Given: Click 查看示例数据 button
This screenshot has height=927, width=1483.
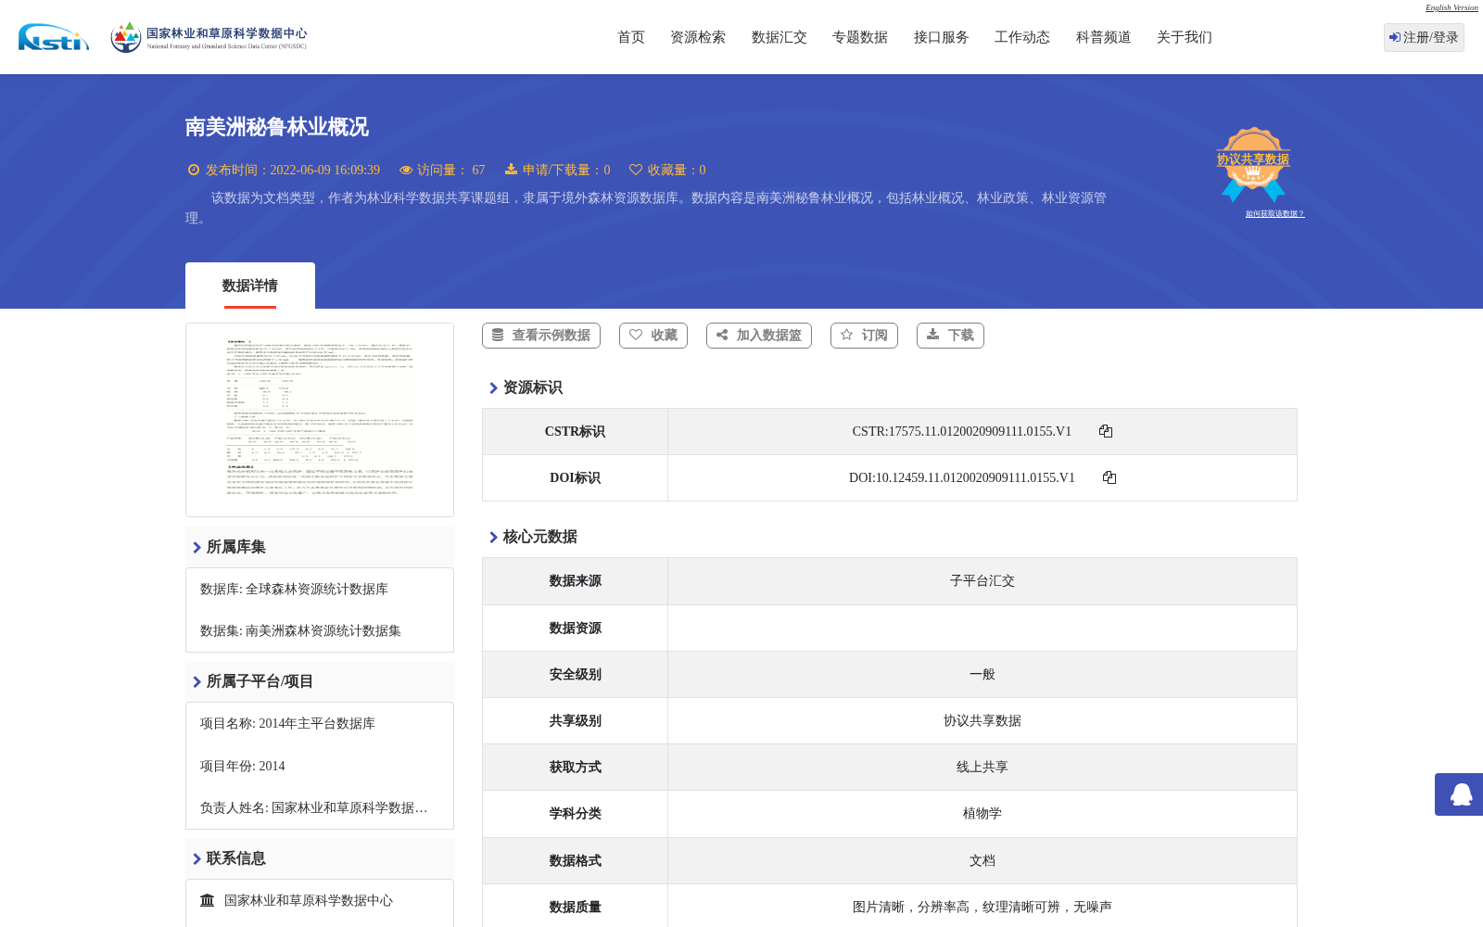Looking at the screenshot, I should (x=541, y=336).
